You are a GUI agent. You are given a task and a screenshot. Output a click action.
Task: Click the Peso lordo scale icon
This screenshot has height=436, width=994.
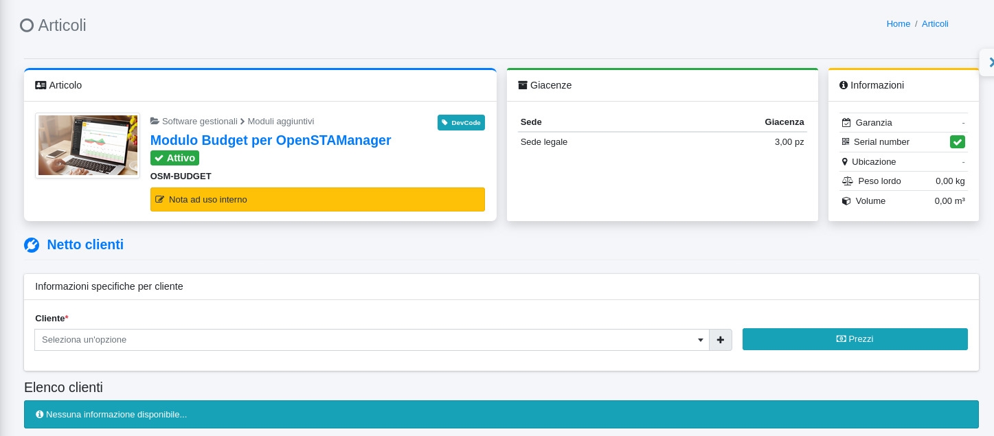847,181
